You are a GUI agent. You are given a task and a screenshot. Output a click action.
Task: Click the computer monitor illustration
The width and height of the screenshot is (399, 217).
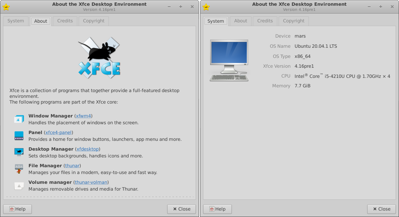(x=229, y=61)
